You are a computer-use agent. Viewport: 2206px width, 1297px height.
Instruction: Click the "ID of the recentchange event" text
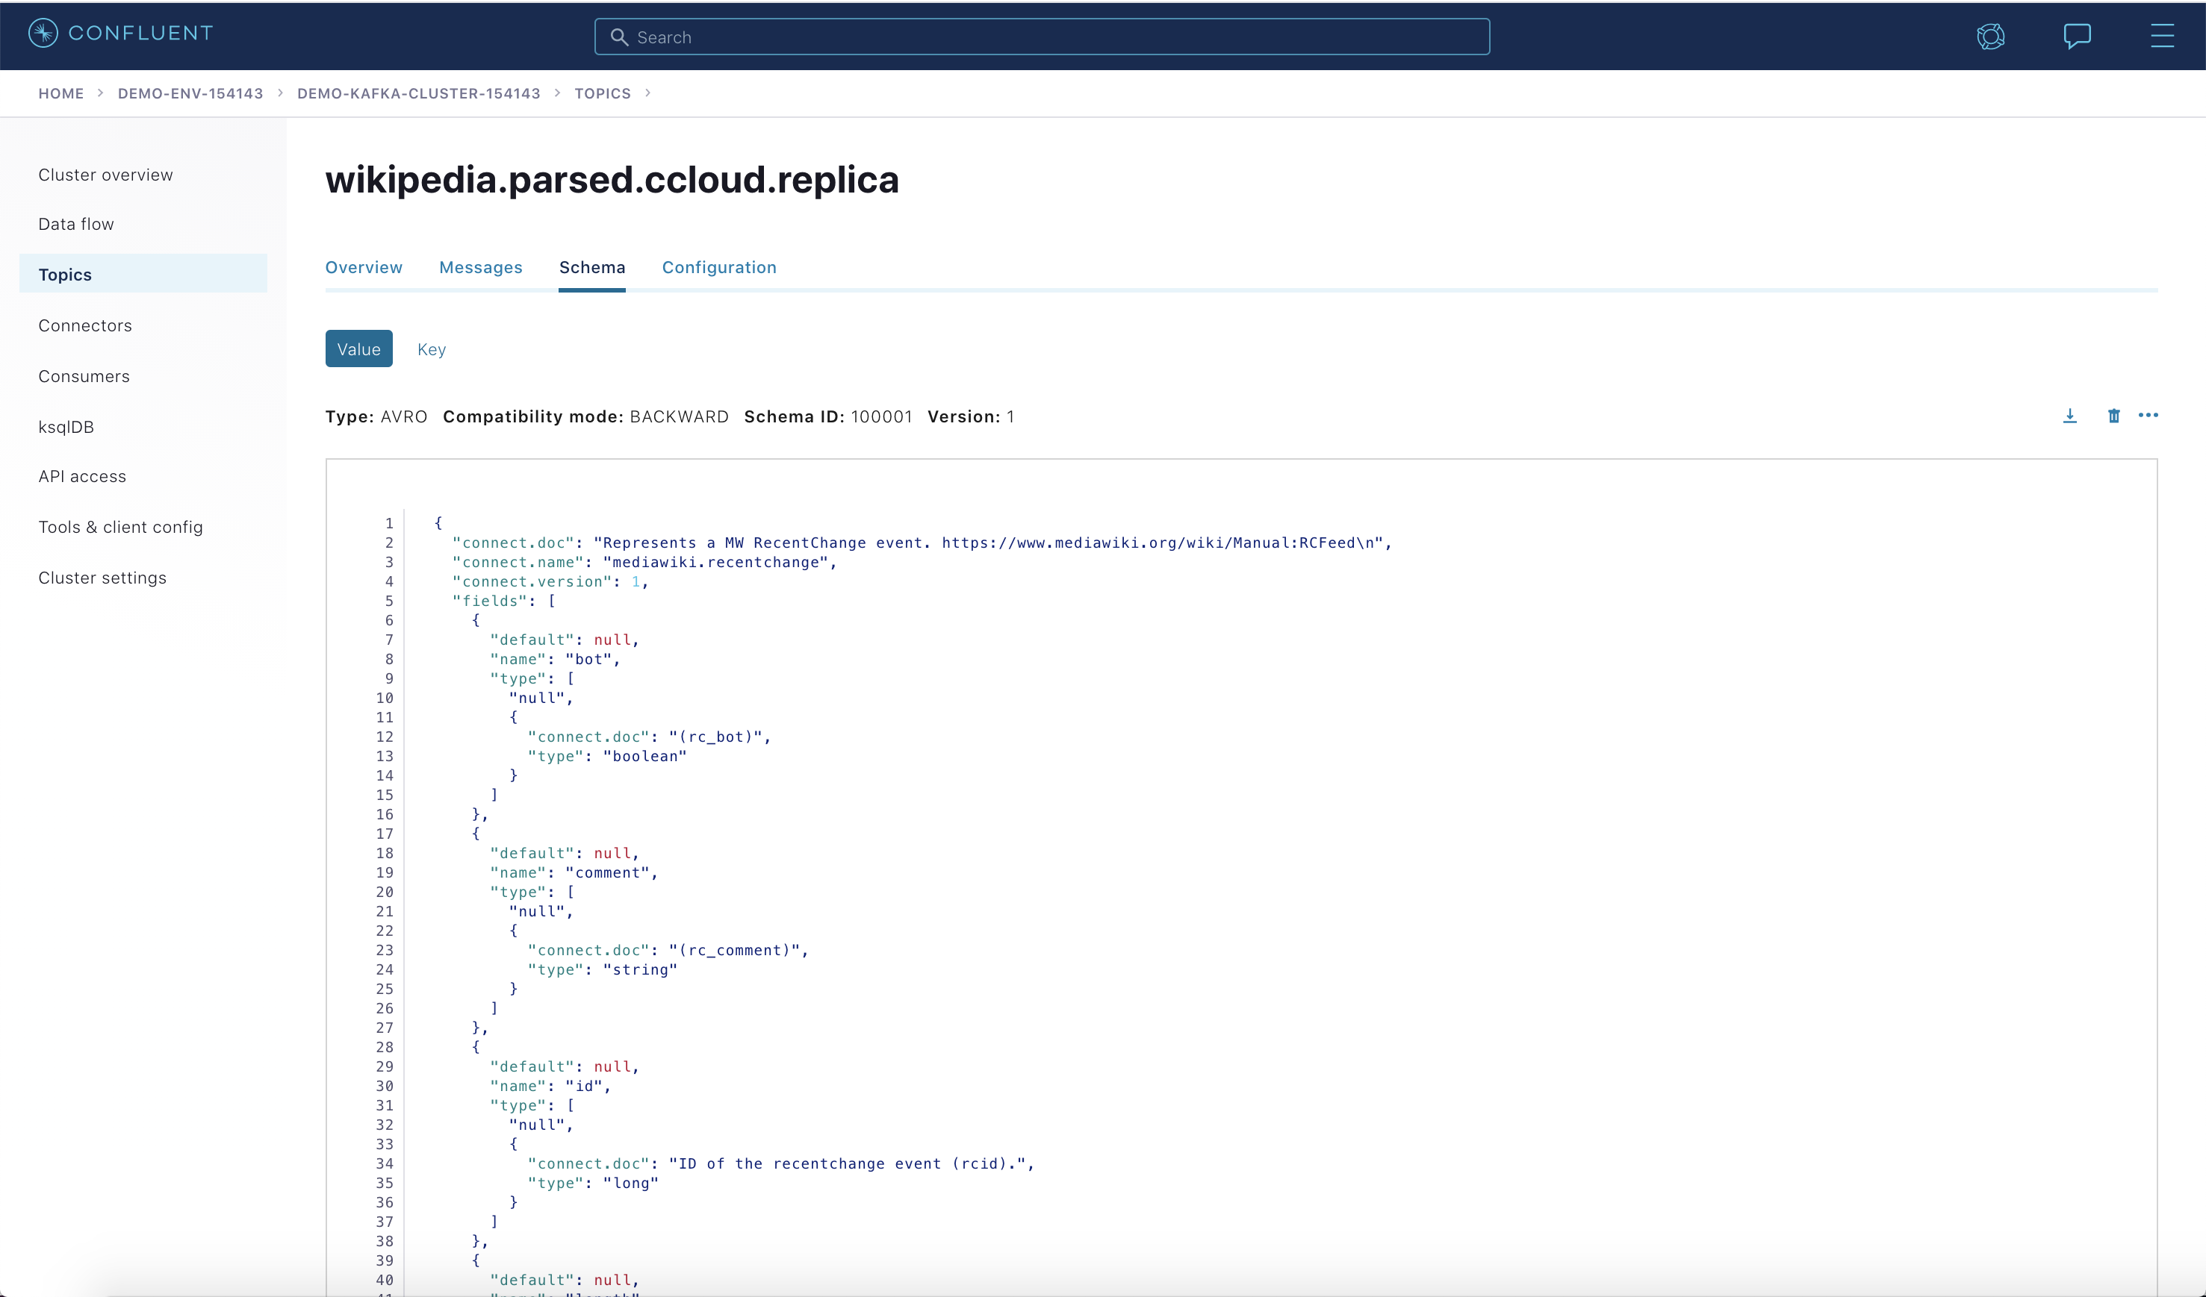click(810, 1164)
